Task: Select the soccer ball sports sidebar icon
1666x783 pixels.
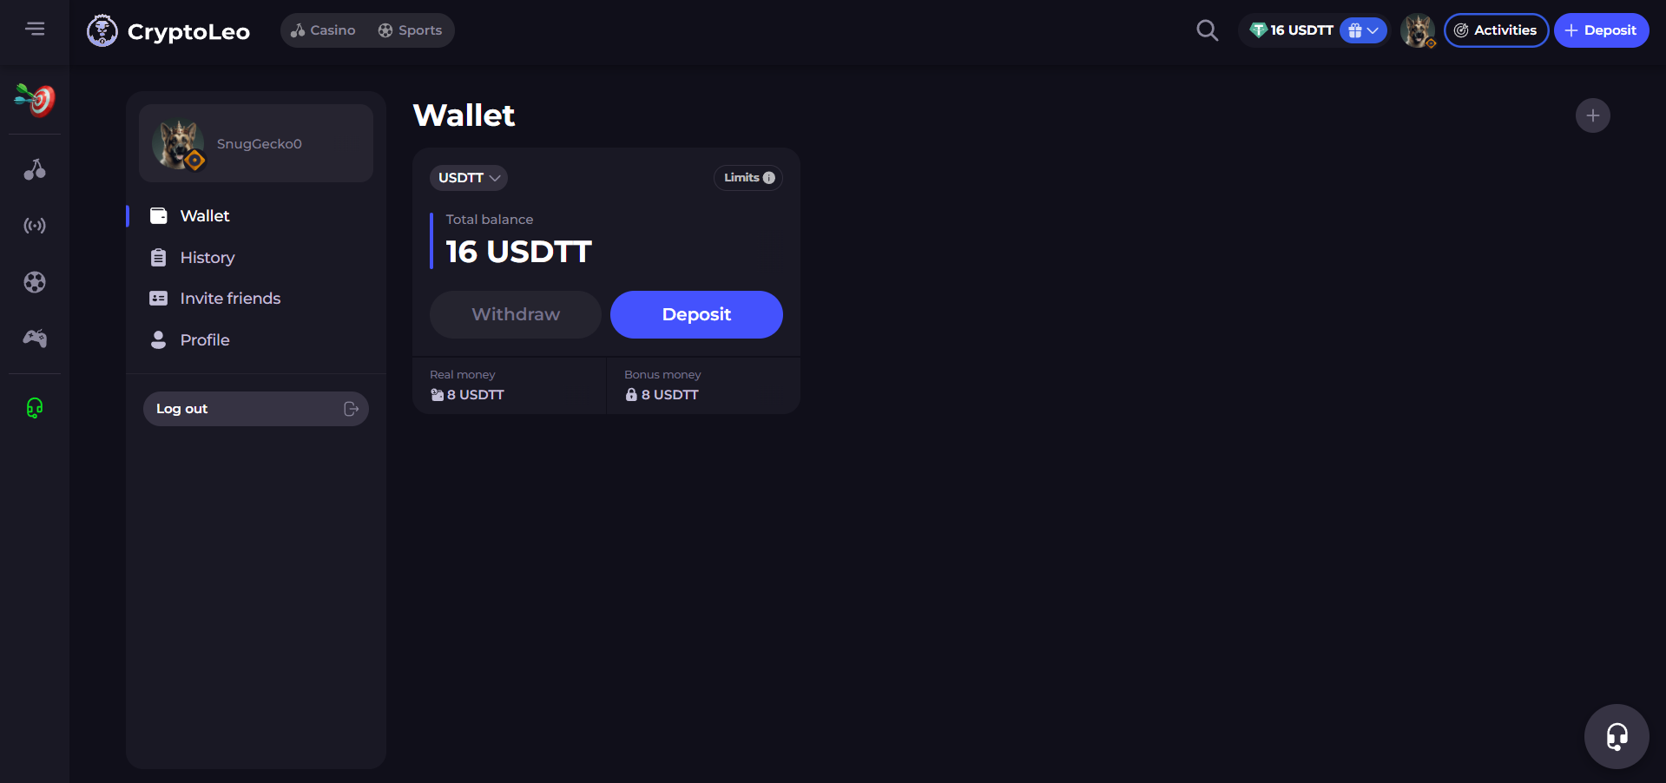Action: coord(35,282)
